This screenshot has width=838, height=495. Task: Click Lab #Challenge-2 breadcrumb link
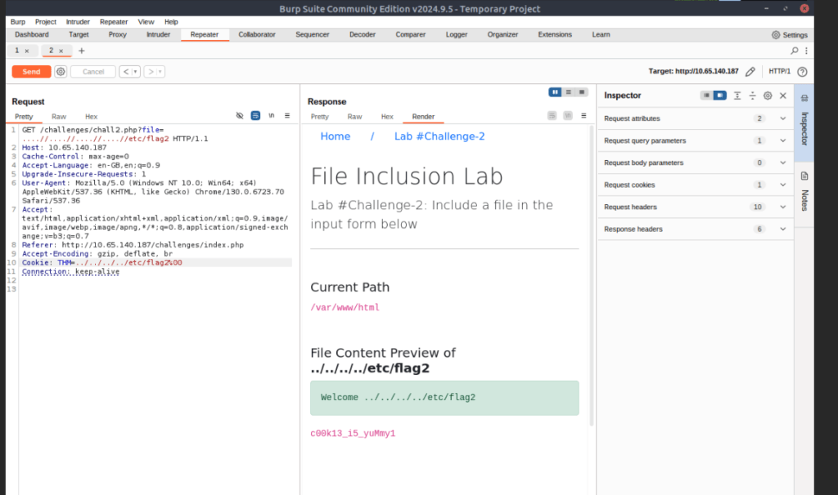tap(439, 136)
